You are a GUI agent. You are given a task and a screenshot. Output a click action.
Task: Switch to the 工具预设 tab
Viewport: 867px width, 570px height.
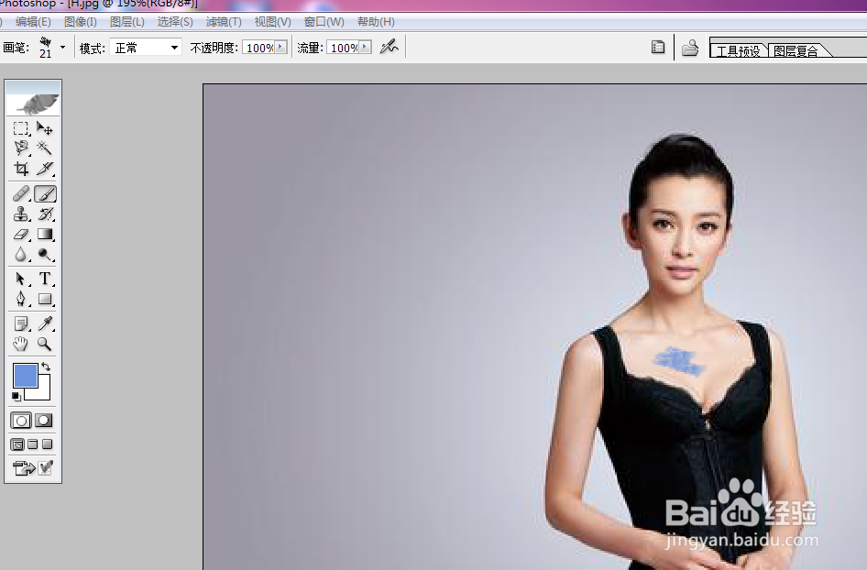(x=738, y=51)
